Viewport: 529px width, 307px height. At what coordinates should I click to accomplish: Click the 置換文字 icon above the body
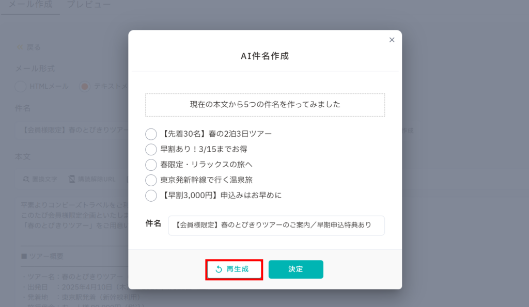(26, 180)
